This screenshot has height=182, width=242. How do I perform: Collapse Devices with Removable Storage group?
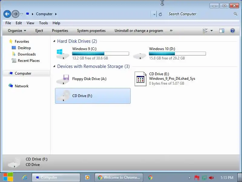click(54, 66)
